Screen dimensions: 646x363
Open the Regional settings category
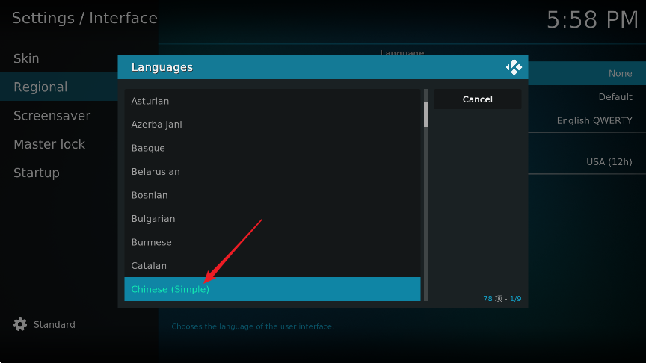(40, 87)
